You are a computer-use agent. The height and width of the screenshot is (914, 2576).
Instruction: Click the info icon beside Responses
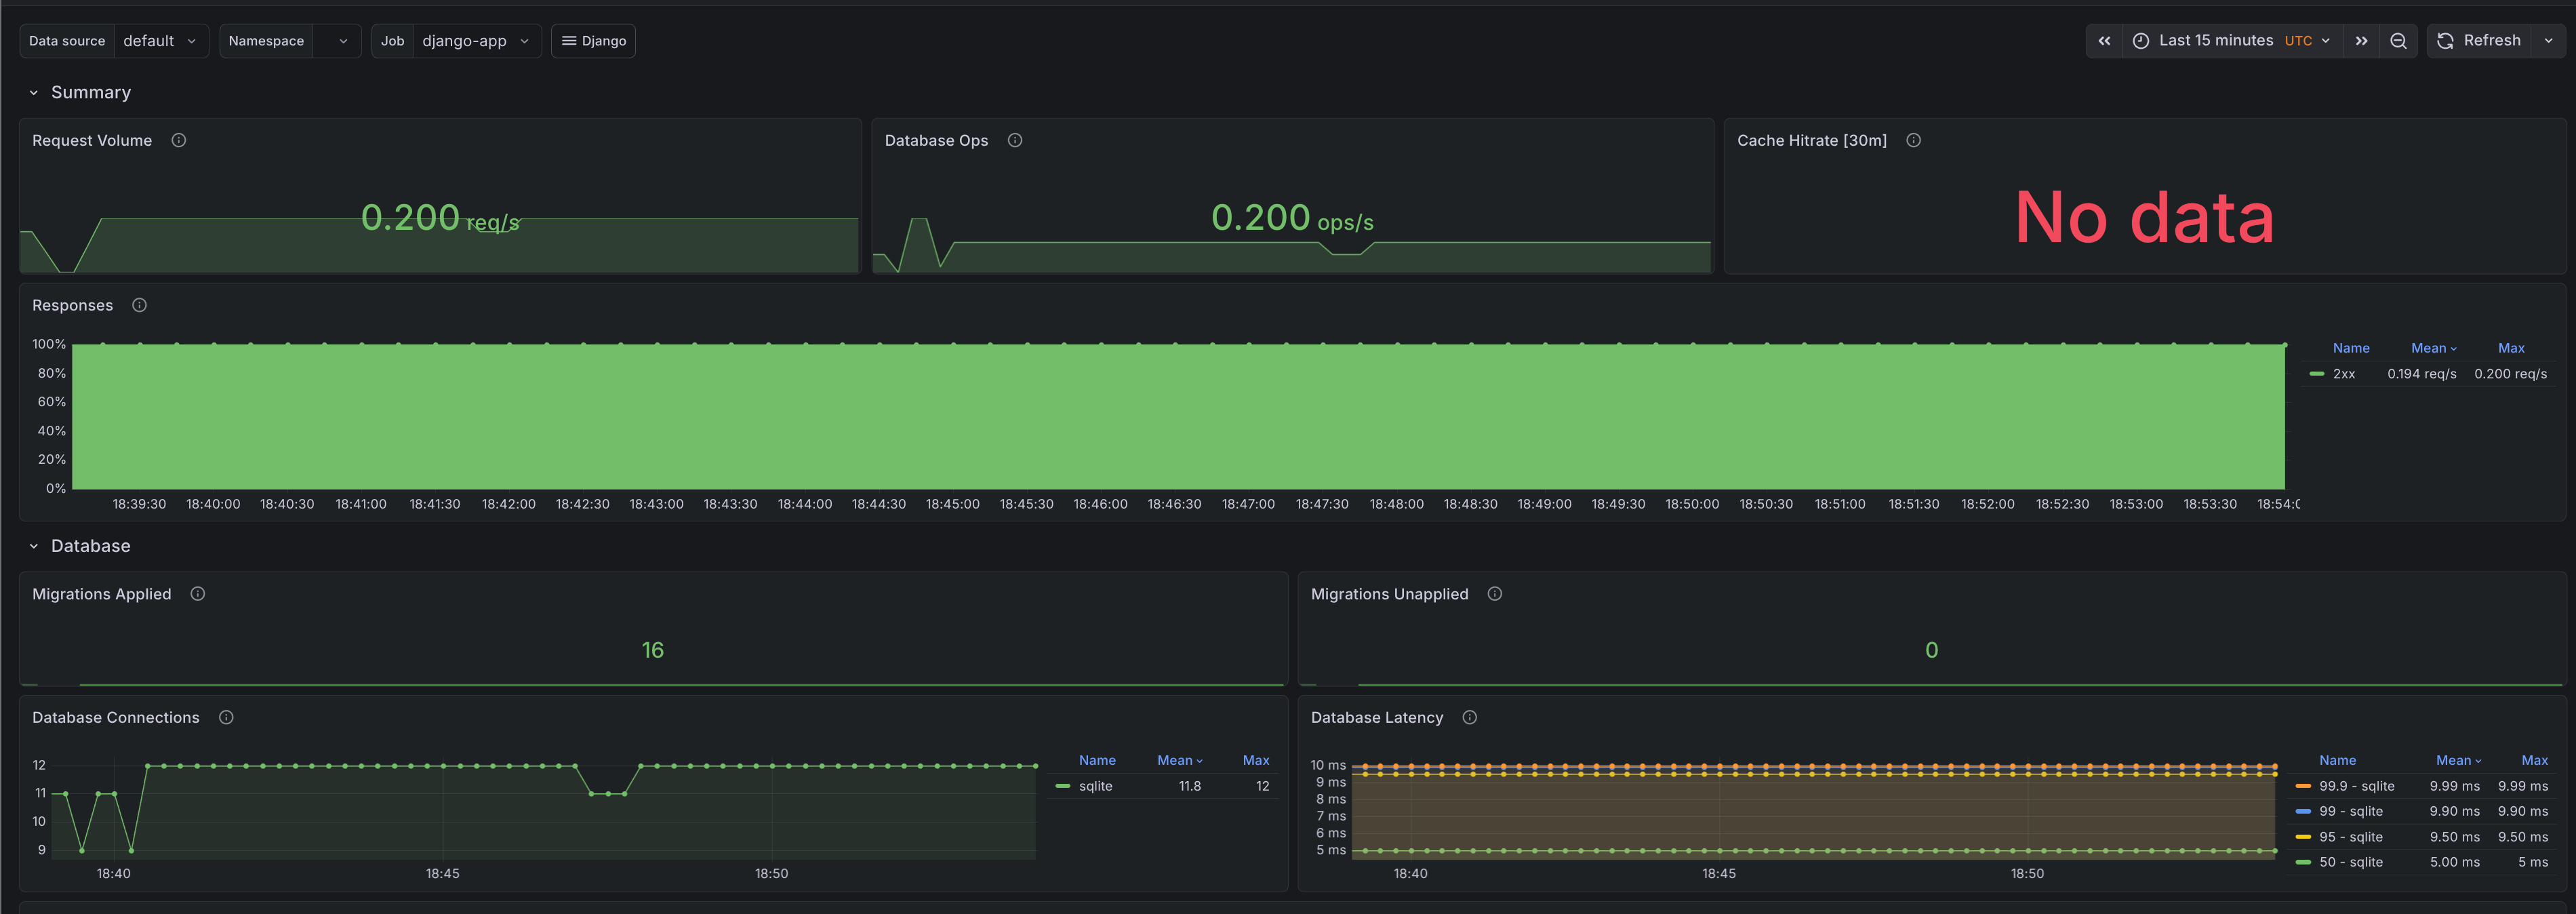tap(139, 305)
